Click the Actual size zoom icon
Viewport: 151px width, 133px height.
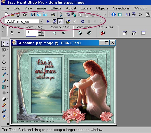103,33
